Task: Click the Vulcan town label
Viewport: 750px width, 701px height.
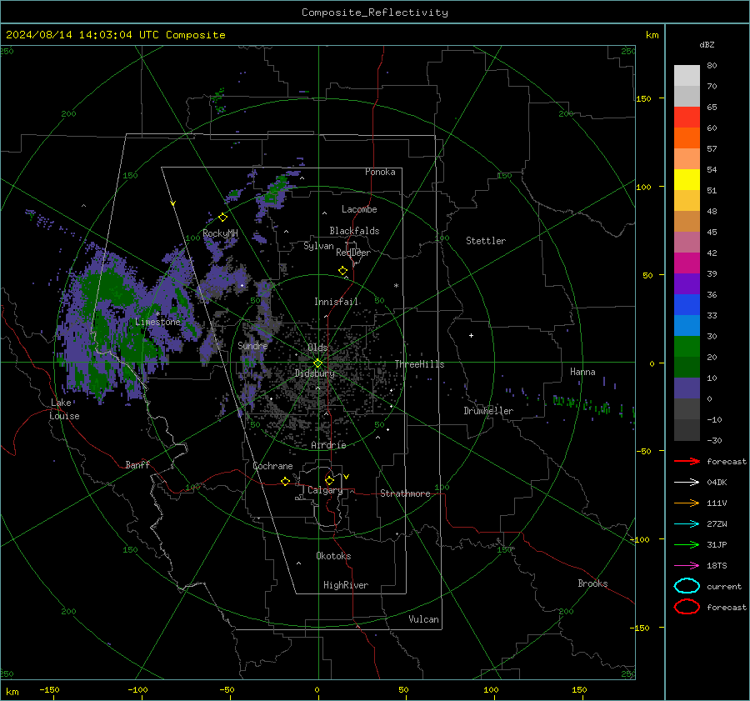Action: (x=423, y=619)
